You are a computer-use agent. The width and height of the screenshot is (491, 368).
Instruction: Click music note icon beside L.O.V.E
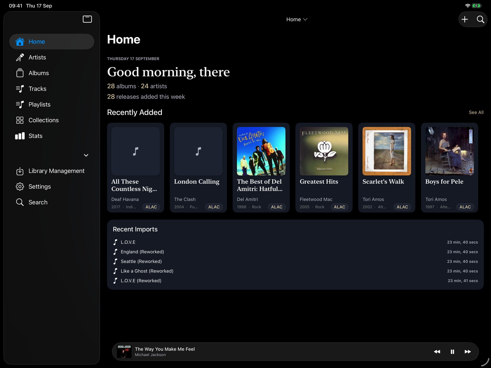pos(115,242)
